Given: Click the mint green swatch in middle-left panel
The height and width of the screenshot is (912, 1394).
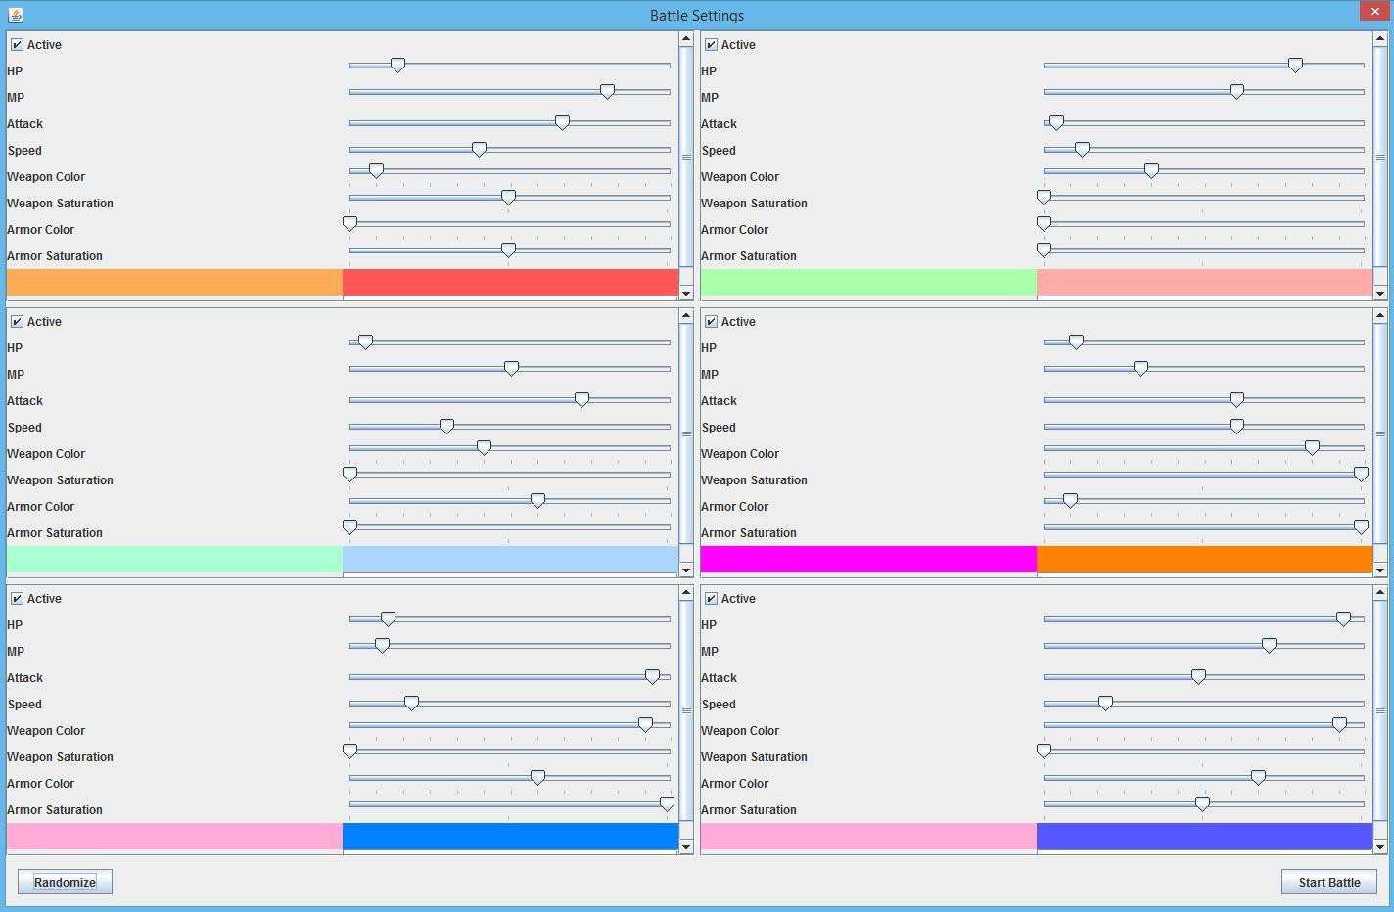Looking at the screenshot, I should (174, 560).
